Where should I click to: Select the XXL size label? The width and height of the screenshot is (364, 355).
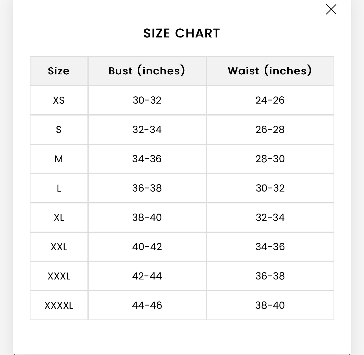[x=59, y=247]
